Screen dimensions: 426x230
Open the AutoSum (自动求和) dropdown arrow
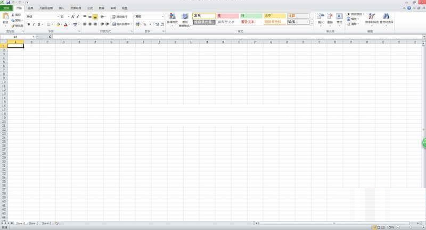[x=364, y=14]
